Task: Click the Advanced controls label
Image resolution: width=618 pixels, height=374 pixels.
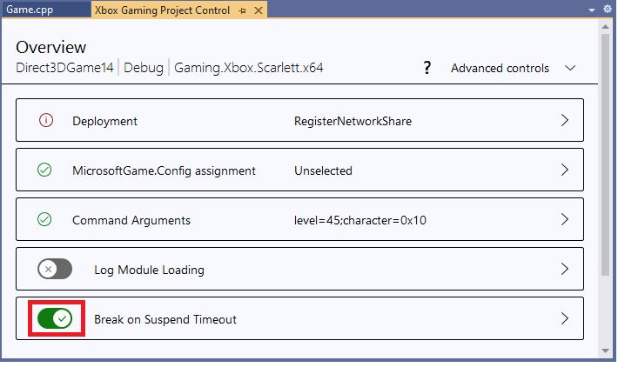Action: (500, 68)
